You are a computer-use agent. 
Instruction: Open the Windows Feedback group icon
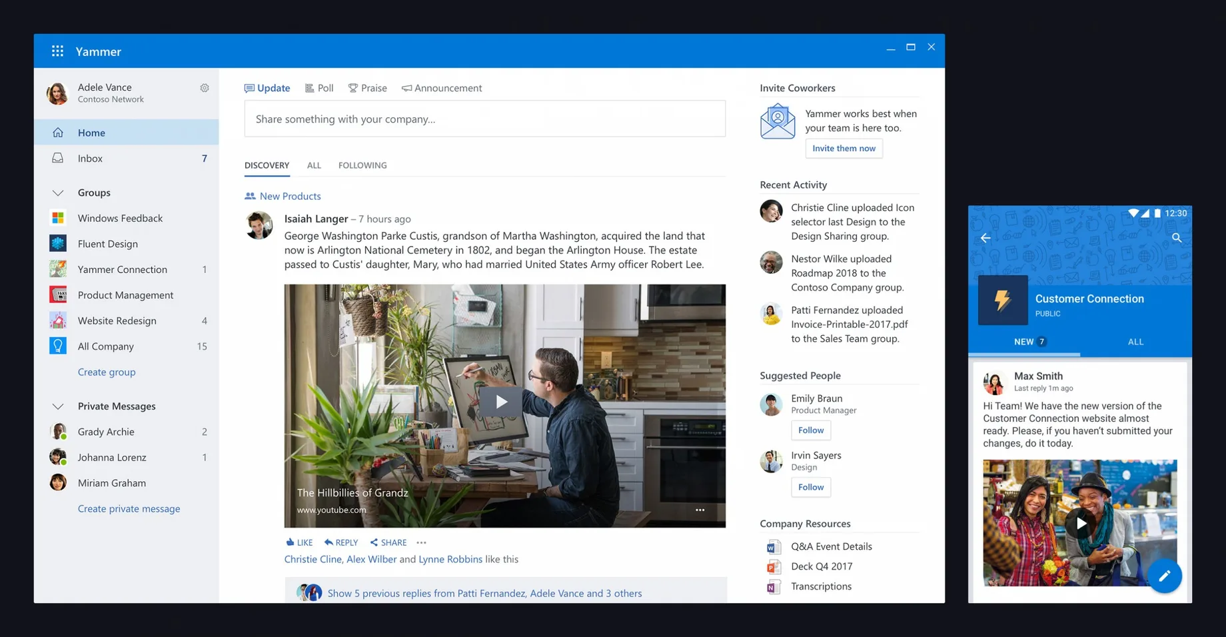pyautogui.click(x=58, y=218)
